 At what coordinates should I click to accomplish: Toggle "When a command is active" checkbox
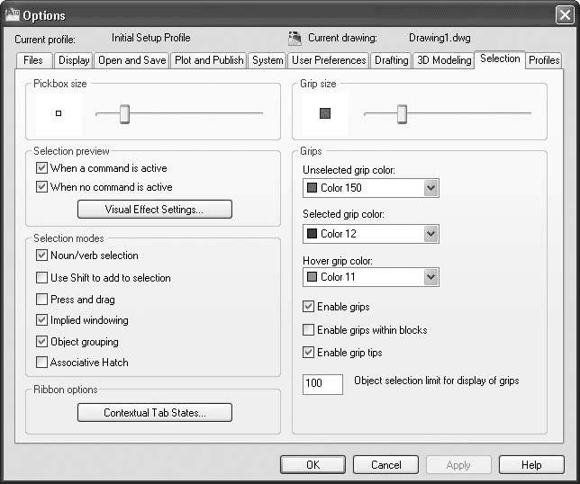[x=41, y=168]
